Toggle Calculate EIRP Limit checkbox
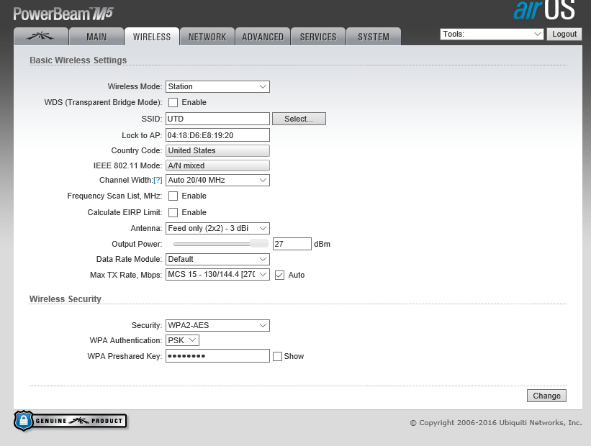591x446 pixels. (173, 213)
